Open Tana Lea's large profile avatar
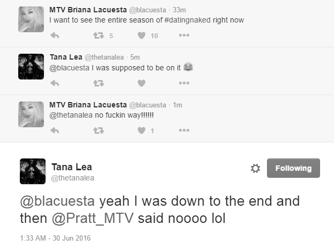334x246 pixels. click(33, 171)
